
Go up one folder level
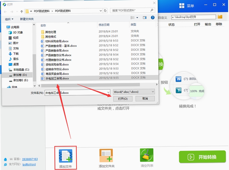[x=22, y=11]
